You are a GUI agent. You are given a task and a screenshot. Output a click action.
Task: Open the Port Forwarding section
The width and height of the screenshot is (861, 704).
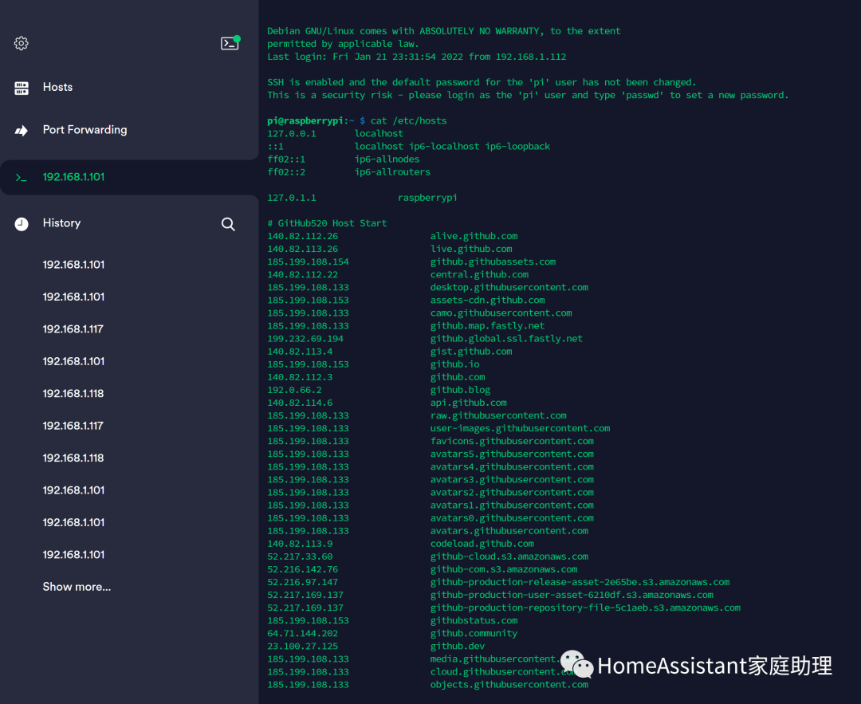coord(85,130)
